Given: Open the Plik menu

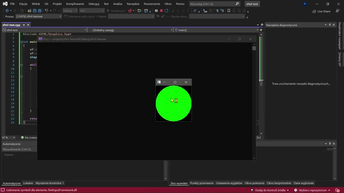Looking at the screenshot, I should (x=12, y=4).
